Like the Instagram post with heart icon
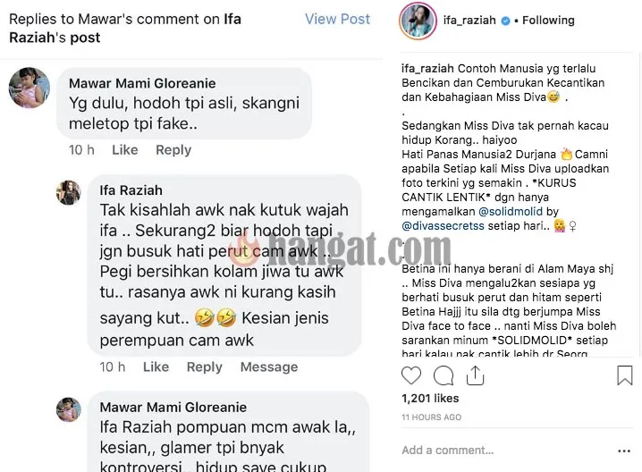 click(x=411, y=375)
